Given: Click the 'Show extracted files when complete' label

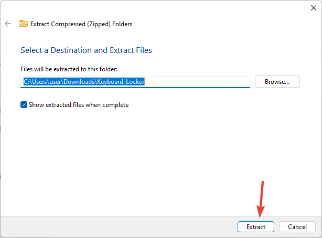Looking at the screenshot, I should (x=79, y=105).
